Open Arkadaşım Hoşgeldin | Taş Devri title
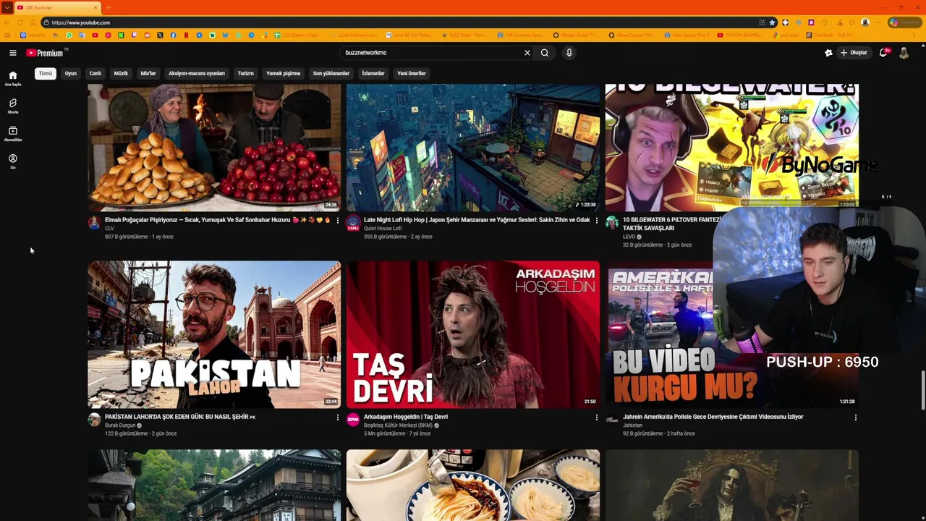 406,417
